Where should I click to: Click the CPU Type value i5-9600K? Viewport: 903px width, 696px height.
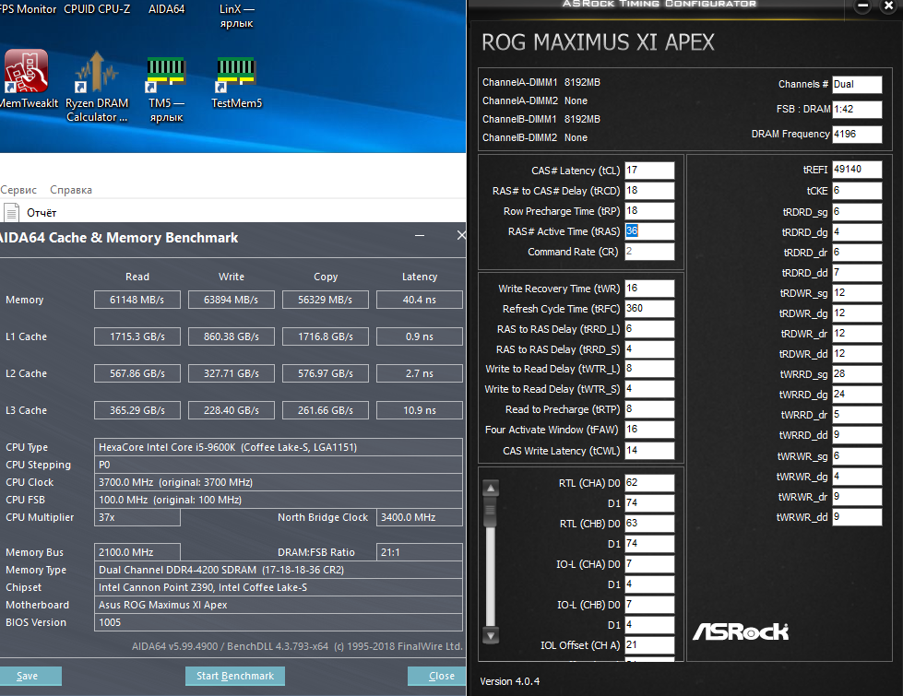click(279, 447)
